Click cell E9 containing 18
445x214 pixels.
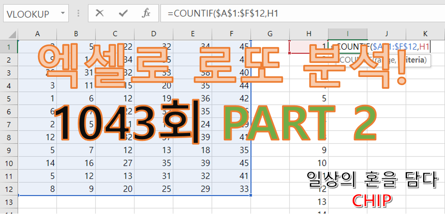pyautogui.click(x=192, y=150)
